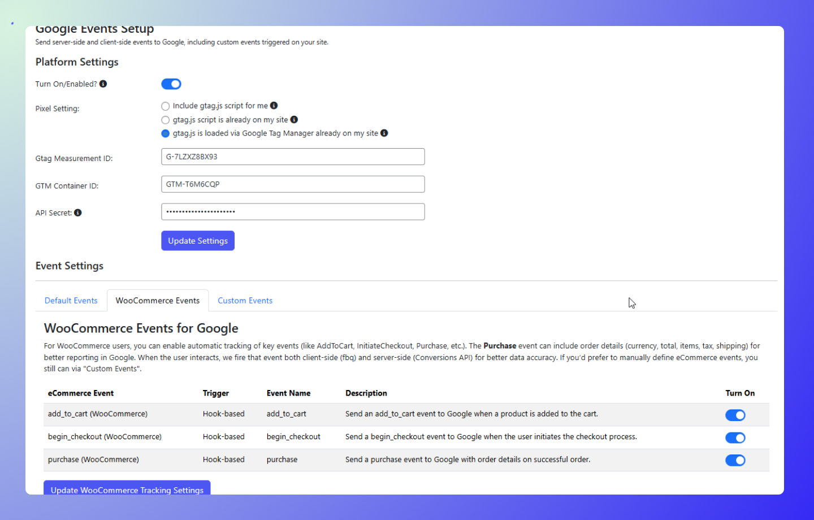Click Update WooCommerce Tracking Settings button
The image size is (814, 520).
[x=127, y=489]
